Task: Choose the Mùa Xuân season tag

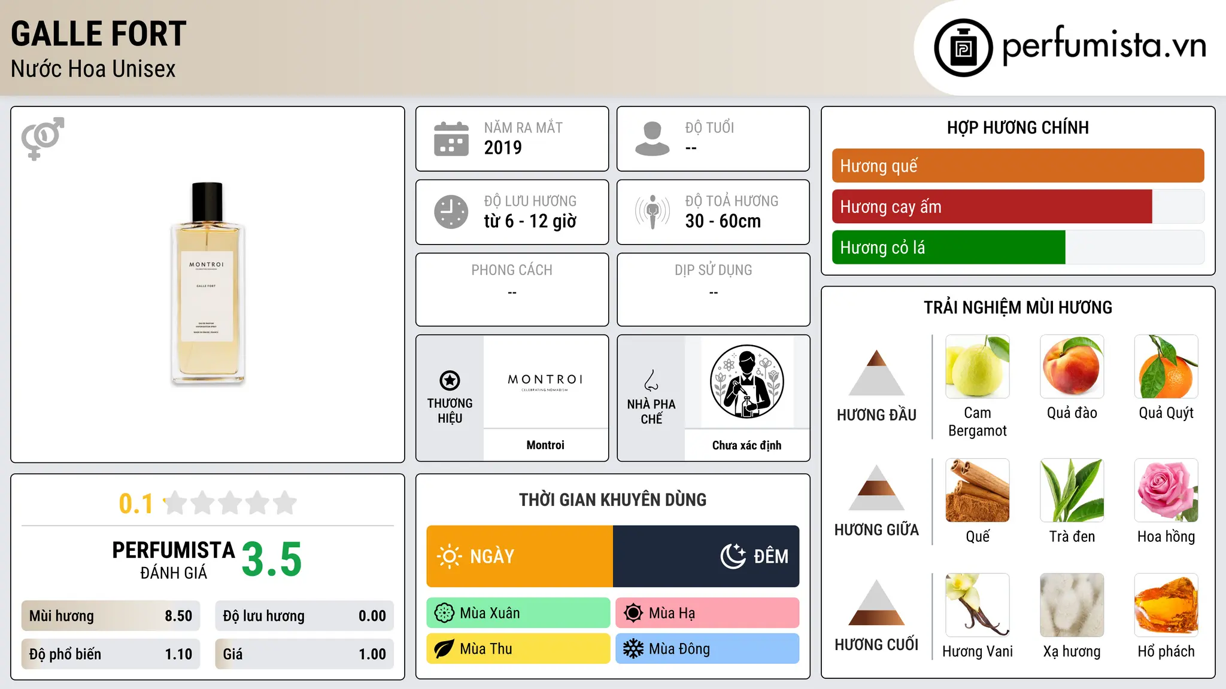Action: click(518, 613)
